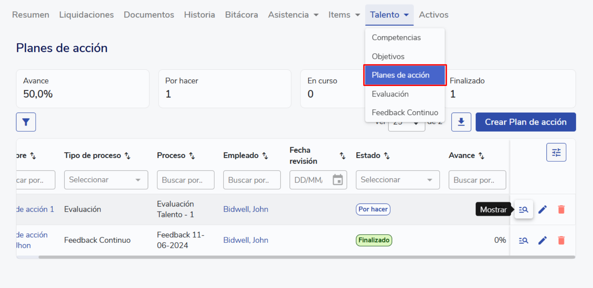Switch to the Documentos tab
Image resolution: width=593 pixels, height=288 pixels.
point(149,15)
